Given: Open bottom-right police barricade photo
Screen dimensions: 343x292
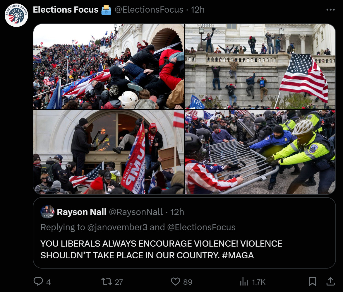Looking at the screenshot, I should [x=260, y=152].
